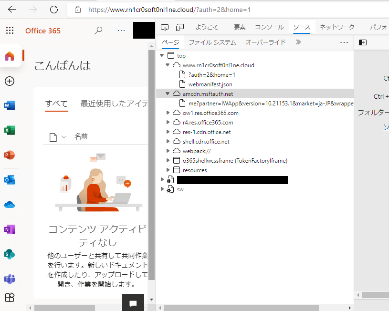Expand the res-1.cdn.office.net node

[168, 132]
